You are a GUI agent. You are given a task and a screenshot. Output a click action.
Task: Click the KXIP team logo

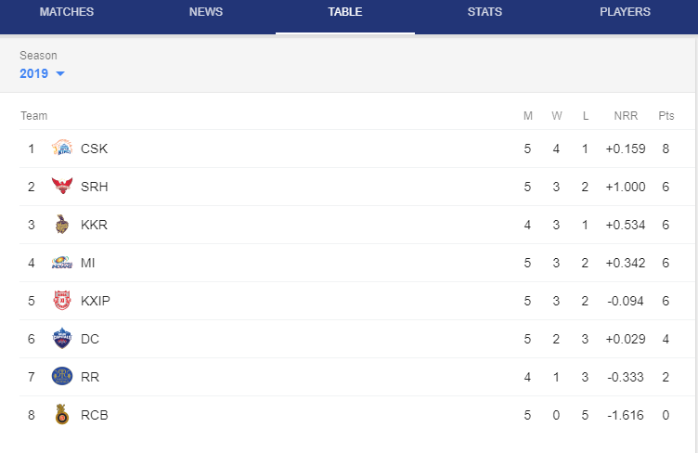click(62, 301)
